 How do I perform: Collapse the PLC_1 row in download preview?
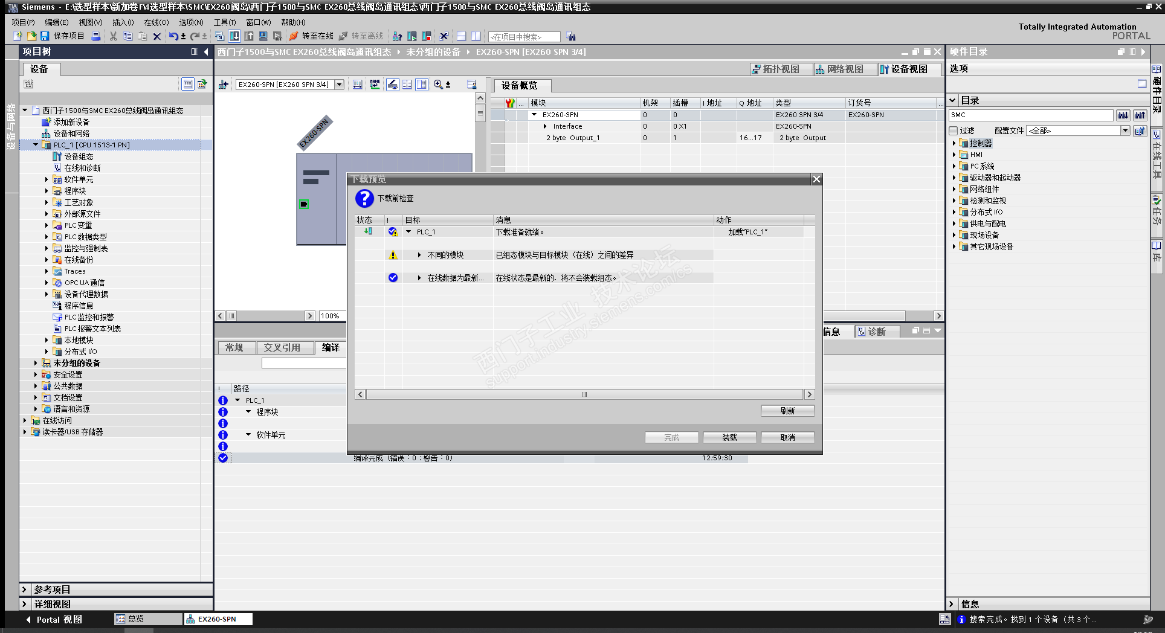[408, 232]
